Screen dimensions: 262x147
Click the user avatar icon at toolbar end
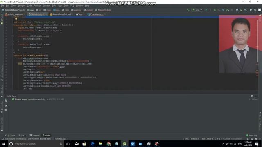coord(260,10)
